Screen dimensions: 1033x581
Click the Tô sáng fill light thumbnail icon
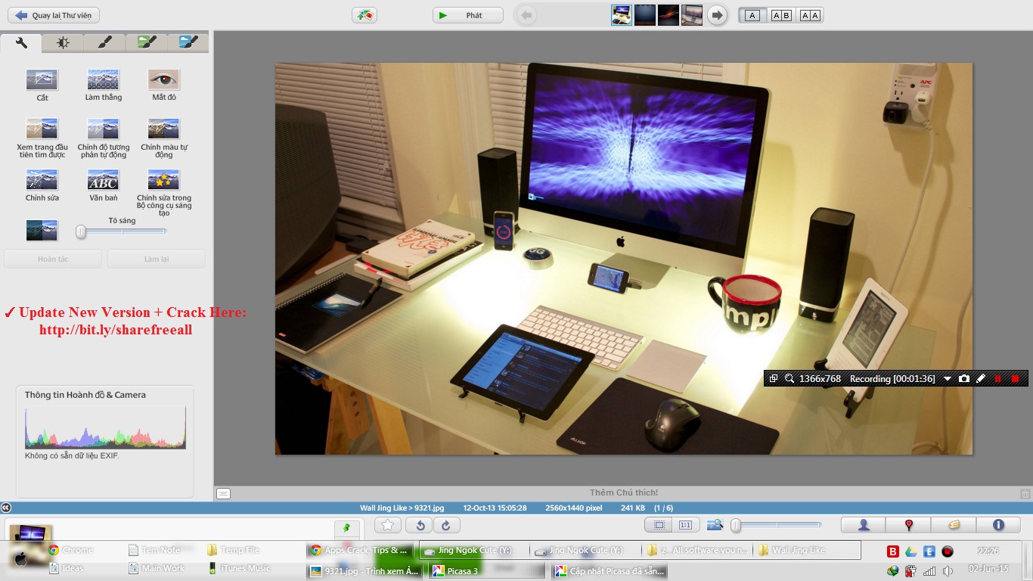coord(42,230)
